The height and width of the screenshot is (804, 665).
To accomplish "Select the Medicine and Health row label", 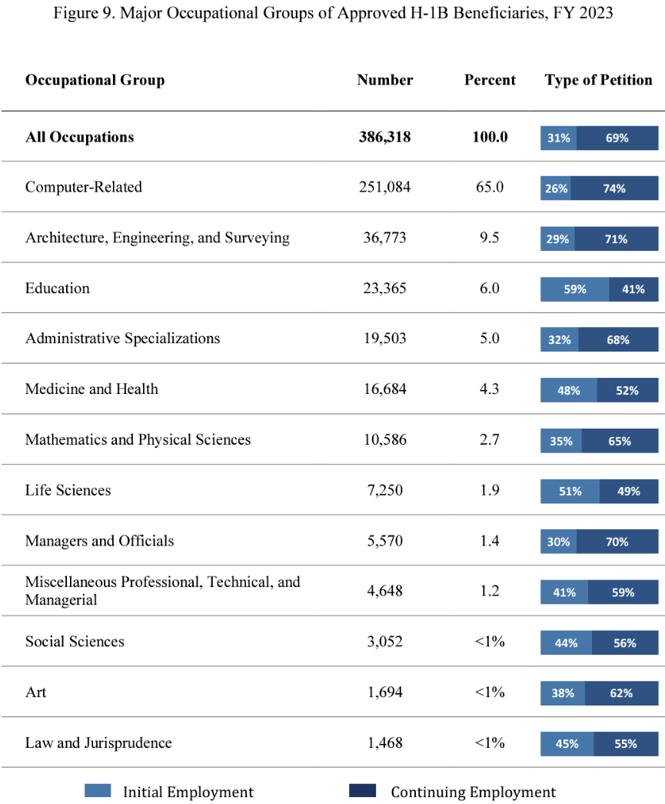I will [x=91, y=389].
